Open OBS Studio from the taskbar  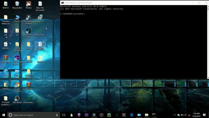pos(102,115)
